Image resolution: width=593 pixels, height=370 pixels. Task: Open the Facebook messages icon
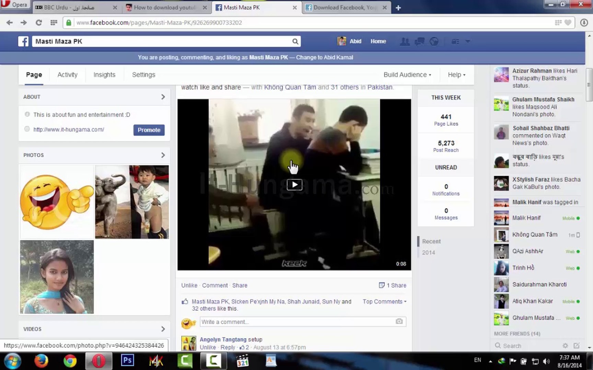(x=419, y=41)
